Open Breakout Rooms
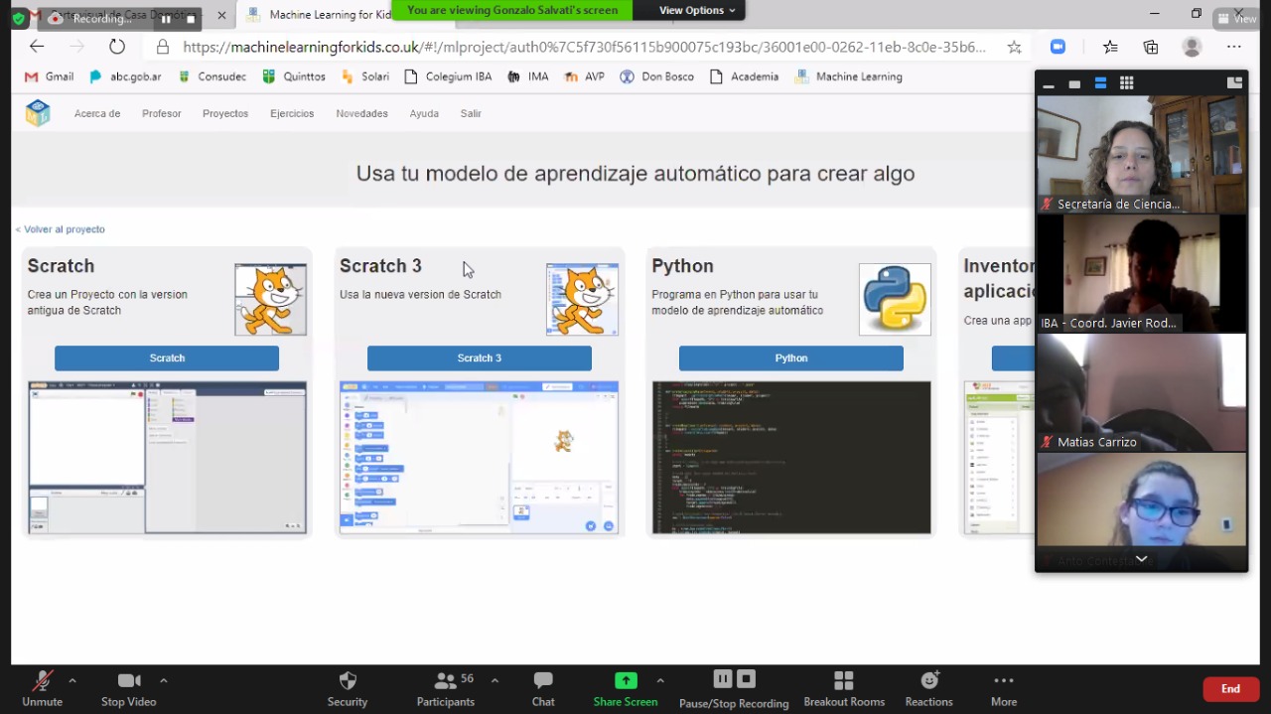Image resolution: width=1271 pixels, height=714 pixels. [844, 681]
